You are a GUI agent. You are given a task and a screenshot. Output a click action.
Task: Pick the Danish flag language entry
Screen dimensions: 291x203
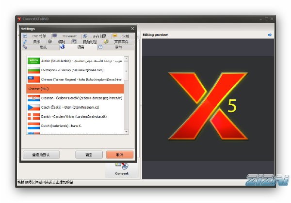click(x=75, y=116)
